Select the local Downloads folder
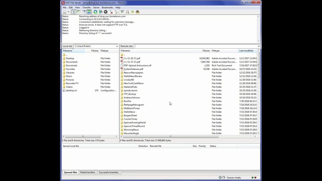 click(71, 65)
